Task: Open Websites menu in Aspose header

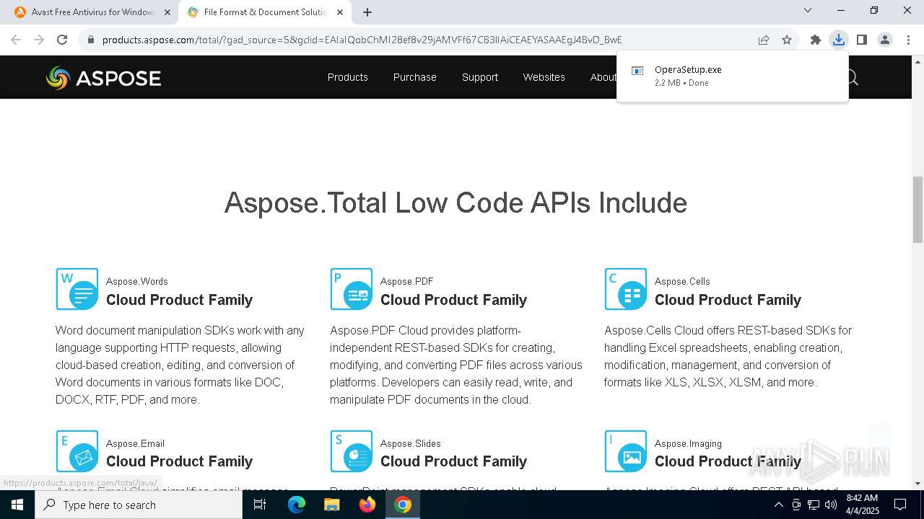Action: [x=544, y=77]
